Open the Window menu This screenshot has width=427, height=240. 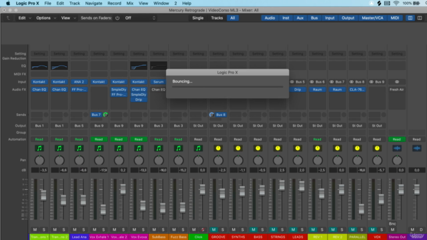[161, 3]
